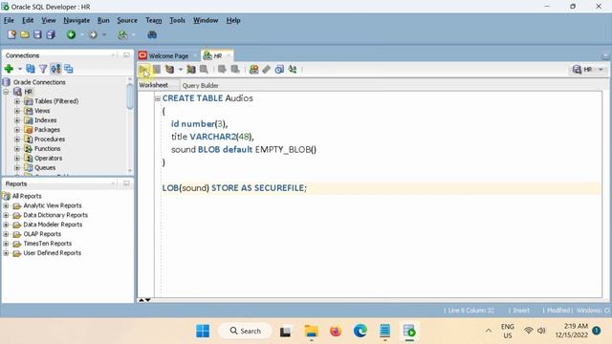The height and width of the screenshot is (344, 612).
Task: Click the Save All icon in main toolbar
Action: 51,34
